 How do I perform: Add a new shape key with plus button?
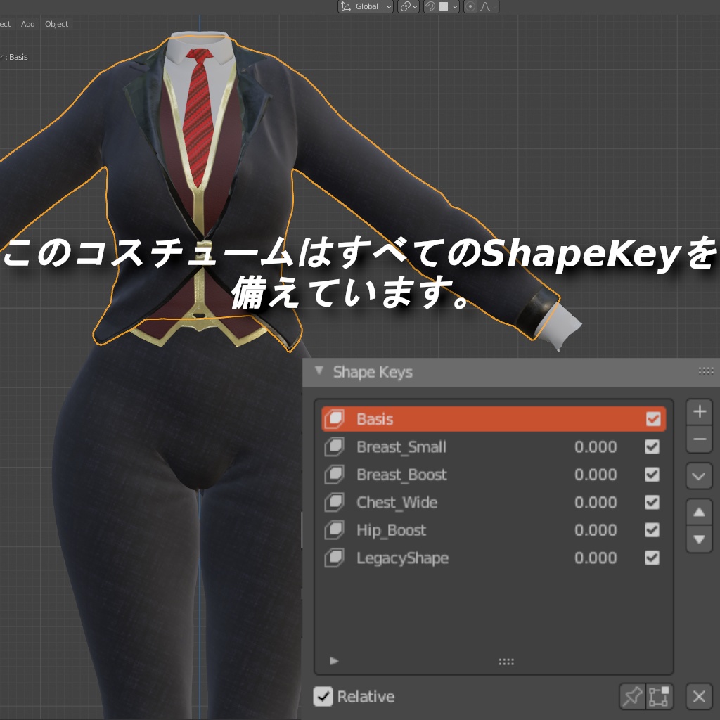coord(700,412)
